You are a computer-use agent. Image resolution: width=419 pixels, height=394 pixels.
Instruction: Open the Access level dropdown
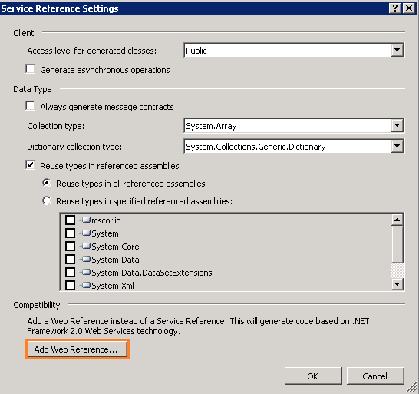[398, 50]
